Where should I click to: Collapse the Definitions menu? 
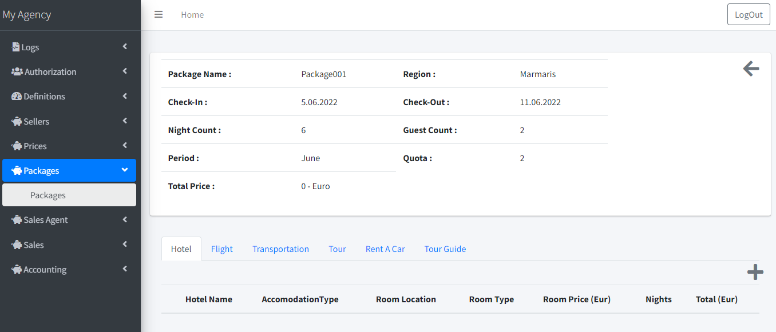125,95
